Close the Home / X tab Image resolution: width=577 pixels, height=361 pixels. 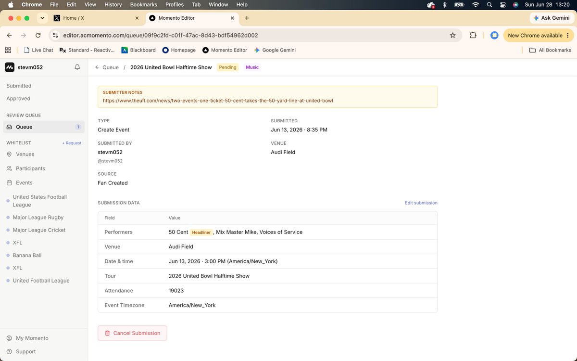tap(137, 18)
